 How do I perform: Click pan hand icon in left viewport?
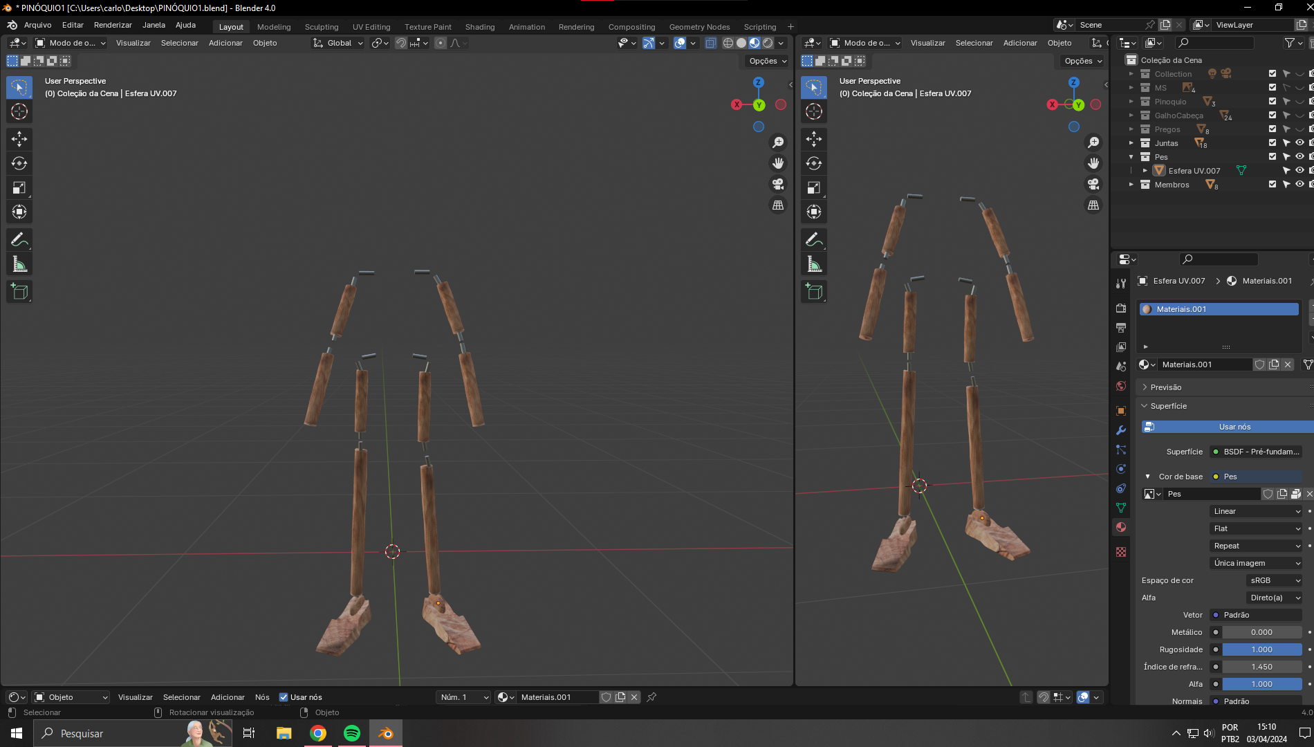778,163
